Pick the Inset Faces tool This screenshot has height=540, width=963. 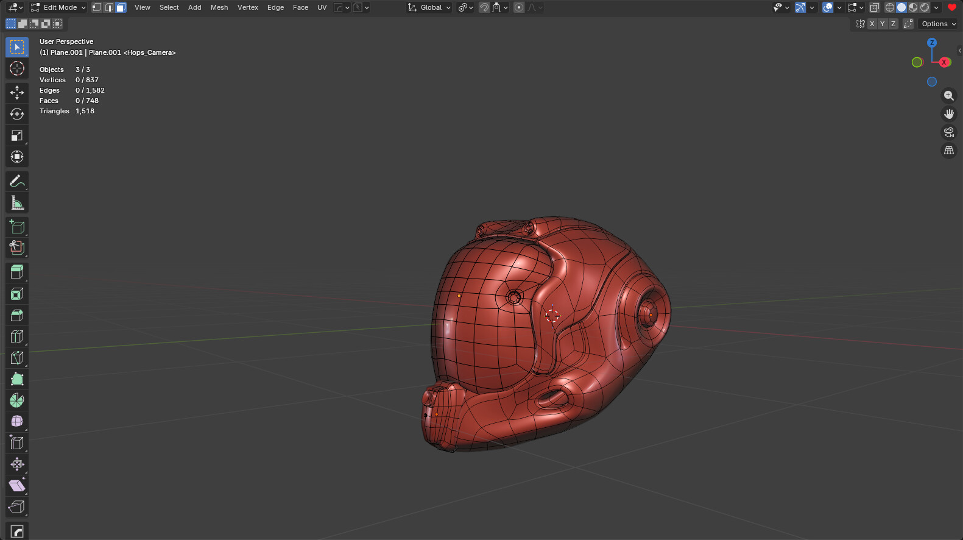pos(17,294)
